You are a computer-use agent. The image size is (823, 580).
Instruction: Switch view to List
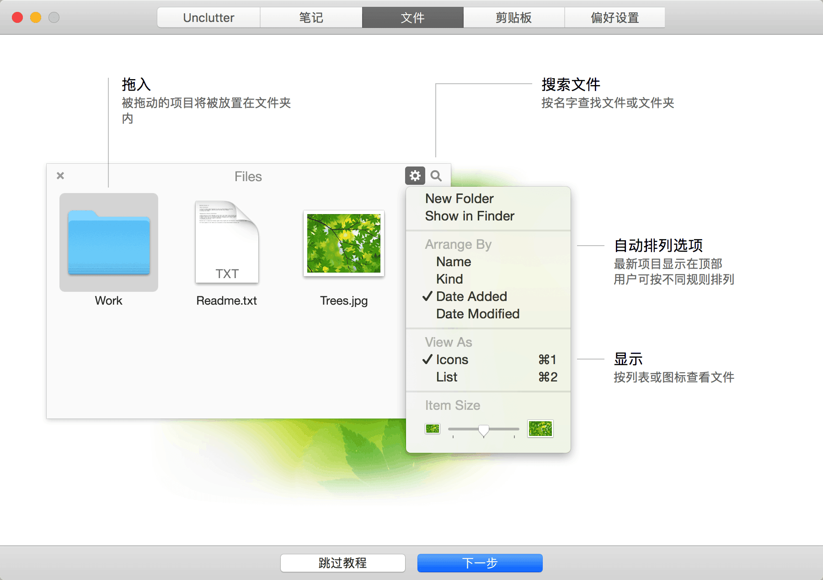tap(488, 377)
